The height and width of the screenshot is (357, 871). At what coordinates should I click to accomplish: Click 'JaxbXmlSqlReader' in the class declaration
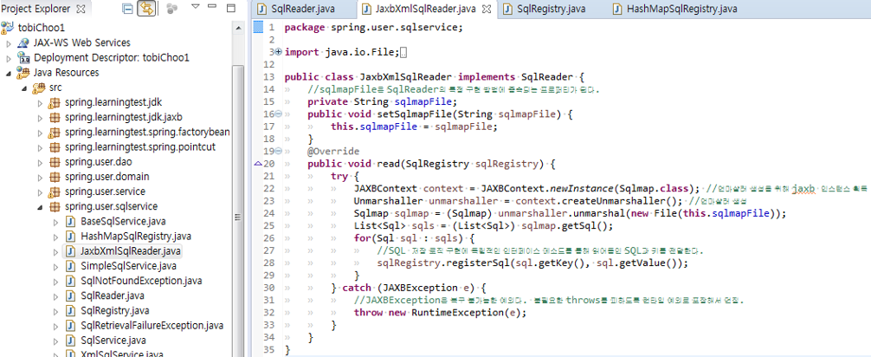tap(407, 77)
